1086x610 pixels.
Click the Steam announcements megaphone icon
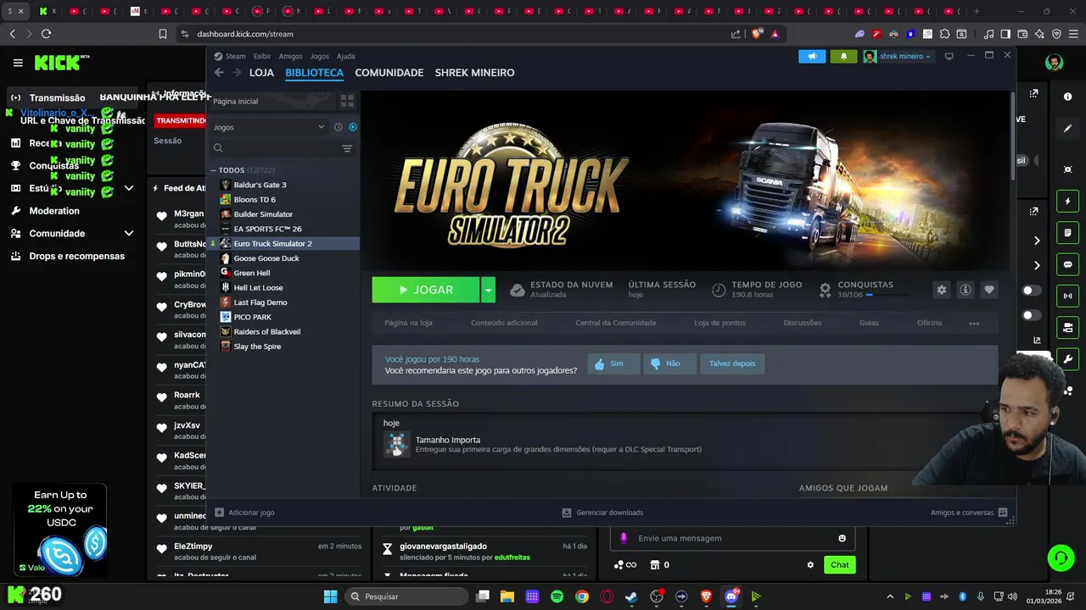click(x=812, y=57)
